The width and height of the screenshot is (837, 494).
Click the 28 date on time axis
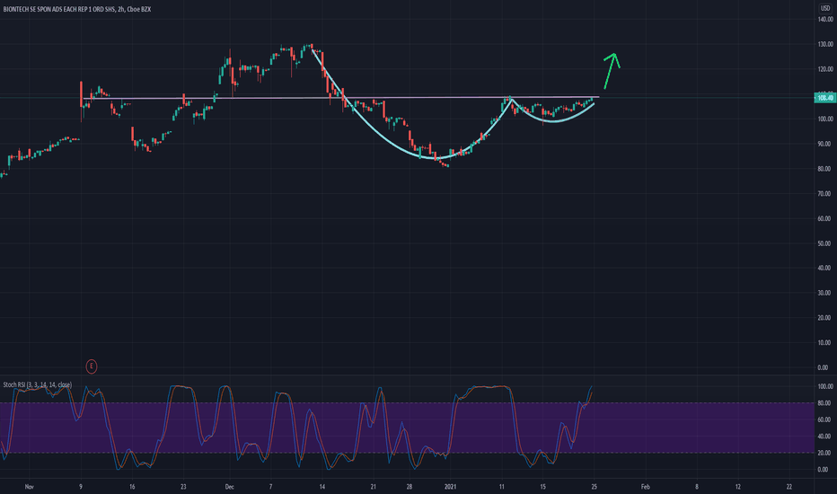coord(410,487)
